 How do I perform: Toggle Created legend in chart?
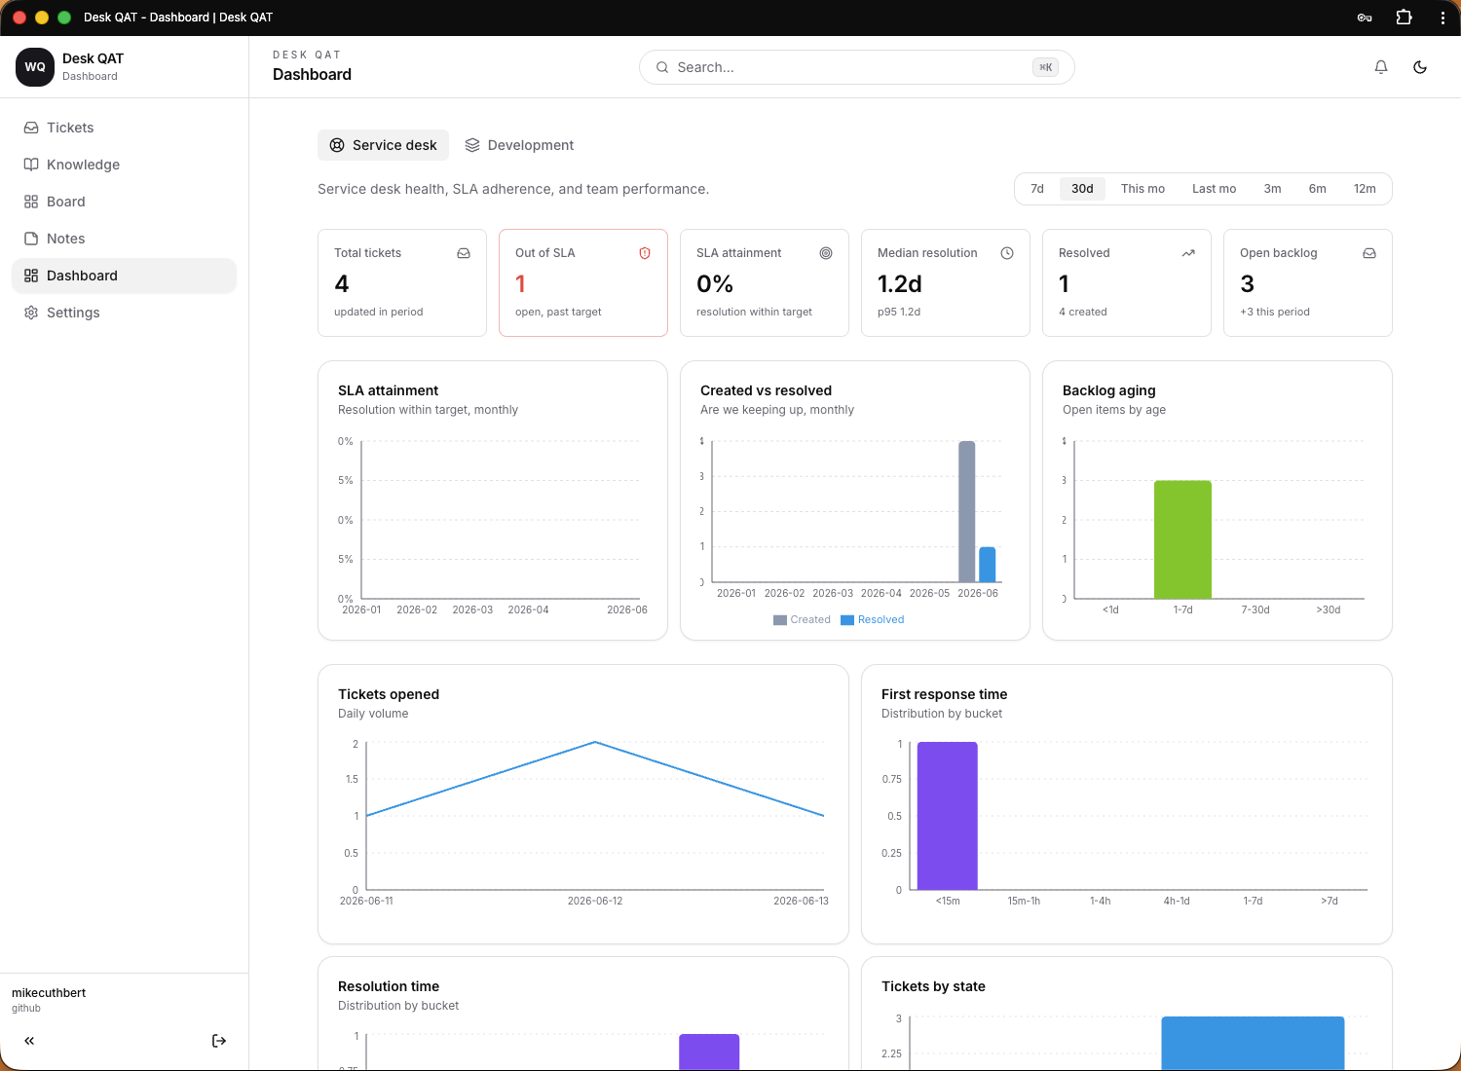pyautogui.click(x=802, y=619)
